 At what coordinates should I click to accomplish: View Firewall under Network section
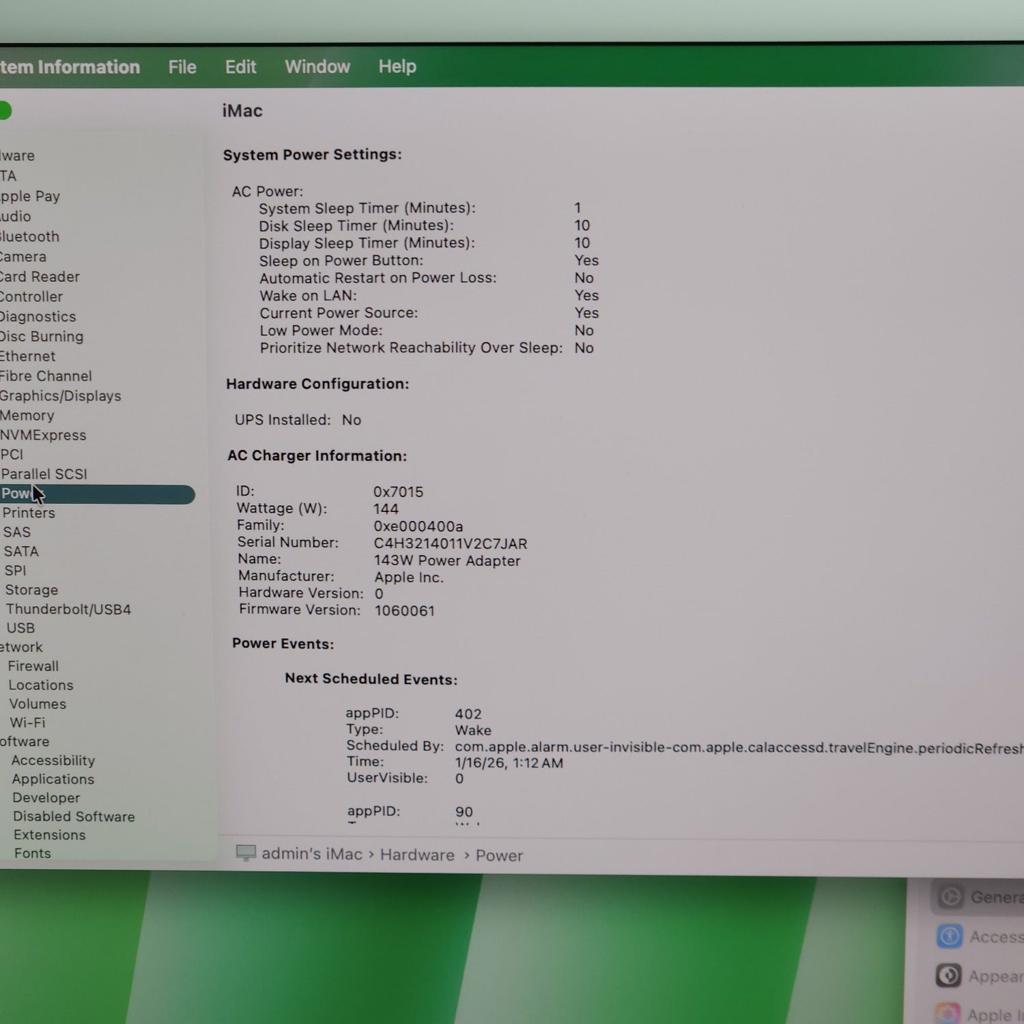33,666
